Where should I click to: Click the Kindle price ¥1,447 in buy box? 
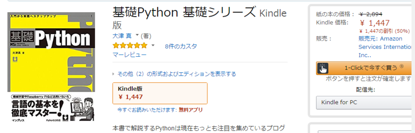pos(374,23)
